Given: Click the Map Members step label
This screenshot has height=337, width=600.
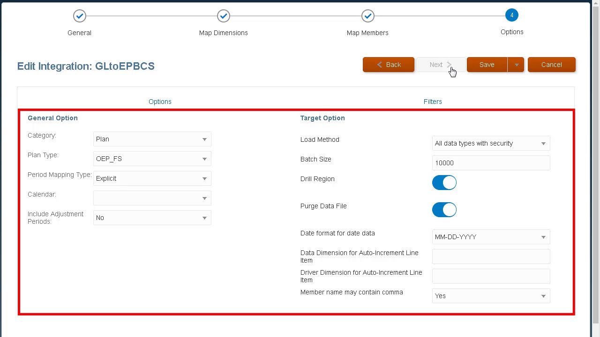Looking at the screenshot, I should pos(367,33).
